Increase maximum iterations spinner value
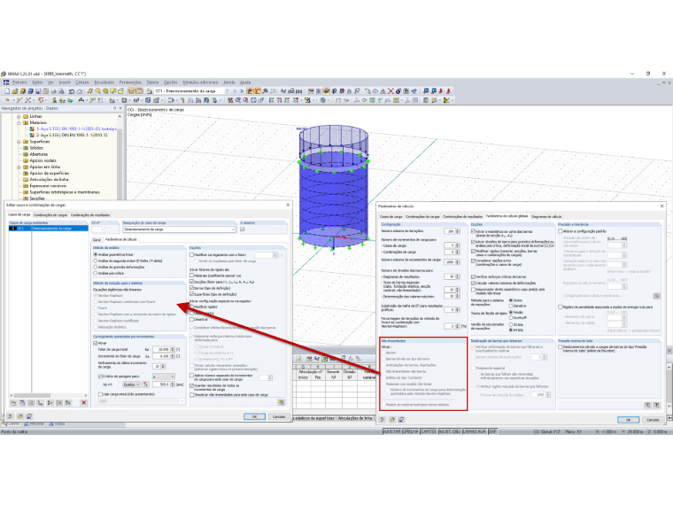 458,229
